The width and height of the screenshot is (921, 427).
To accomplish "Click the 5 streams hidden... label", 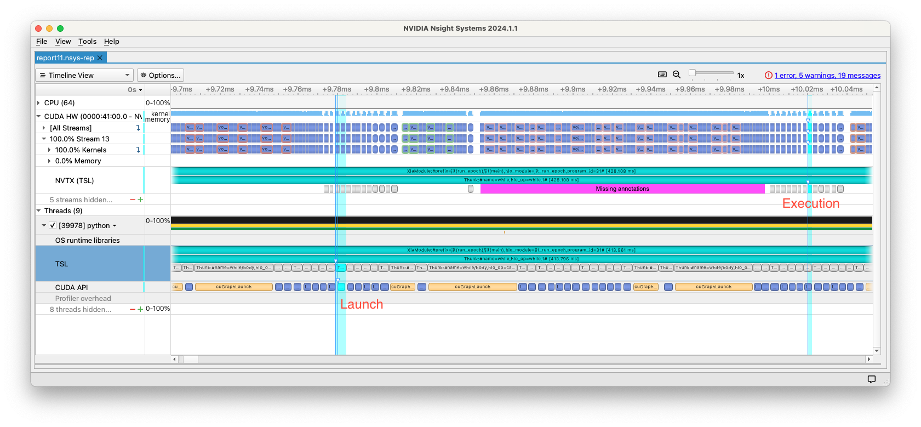I will [81, 200].
